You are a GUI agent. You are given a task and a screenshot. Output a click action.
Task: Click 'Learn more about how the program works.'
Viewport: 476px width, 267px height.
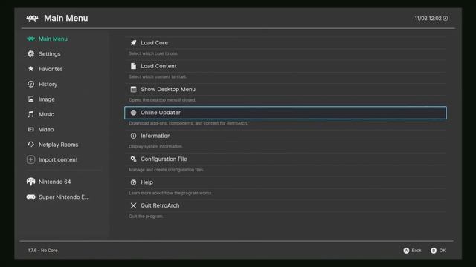170,193
